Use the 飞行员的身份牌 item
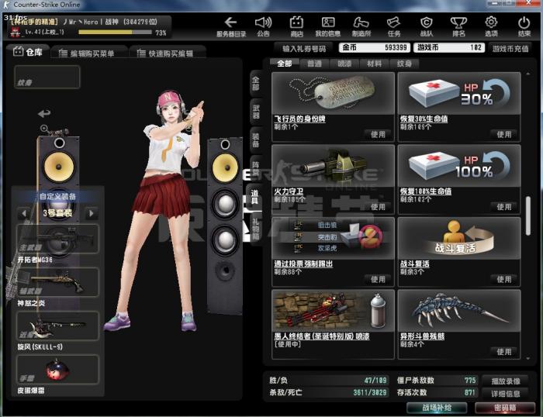Screen dimensions: 543x417 click(378, 134)
